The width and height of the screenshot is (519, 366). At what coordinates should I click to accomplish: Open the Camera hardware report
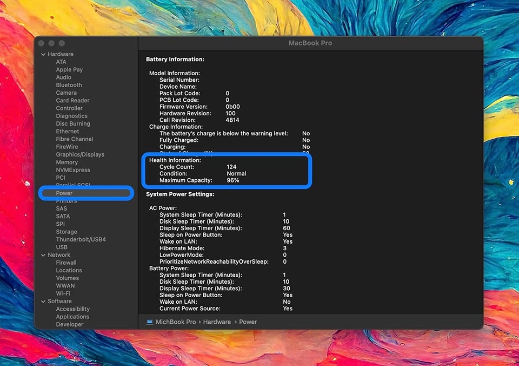click(66, 93)
